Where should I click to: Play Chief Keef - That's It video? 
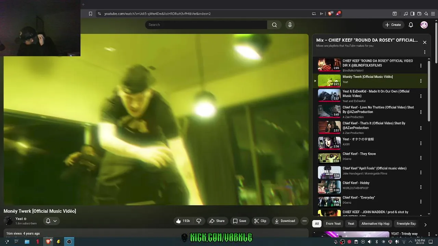tap(329, 127)
